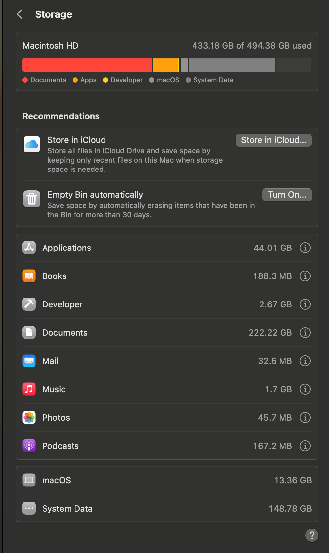329x553 pixels.
Task: Click the Applications icon
Action: [29, 248]
